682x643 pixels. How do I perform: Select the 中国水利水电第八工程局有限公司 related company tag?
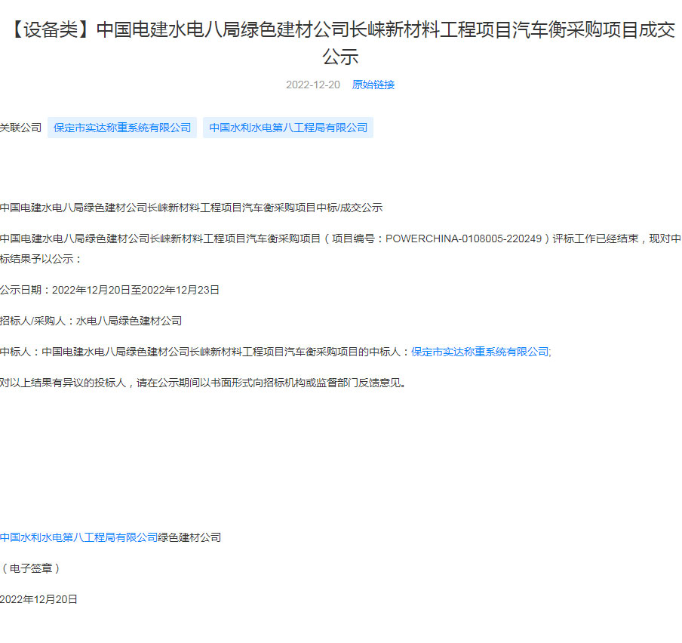[x=288, y=128]
